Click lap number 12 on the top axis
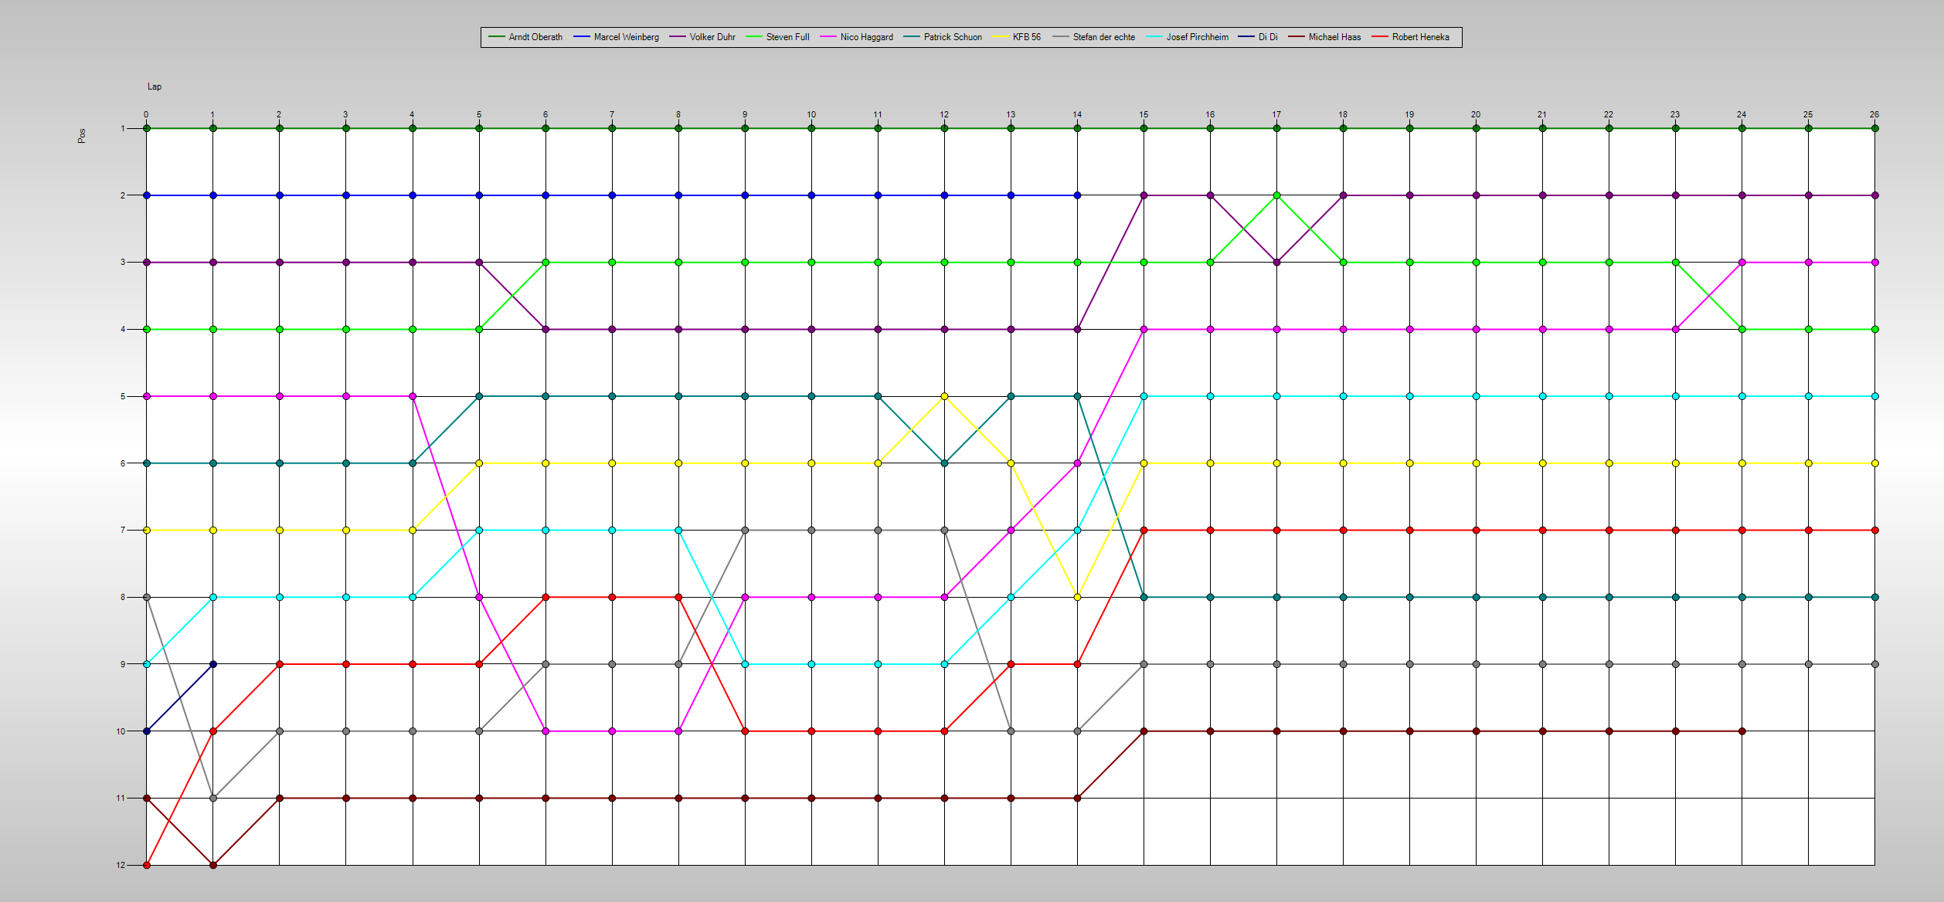The height and width of the screenshot is (902, 1944). point(944,114)
